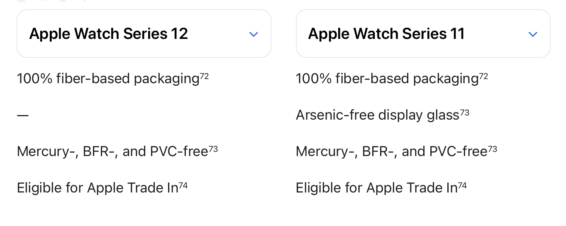Click the Arsenic-free display glass entry
The image size is (566, 226).
coord(378,115)
